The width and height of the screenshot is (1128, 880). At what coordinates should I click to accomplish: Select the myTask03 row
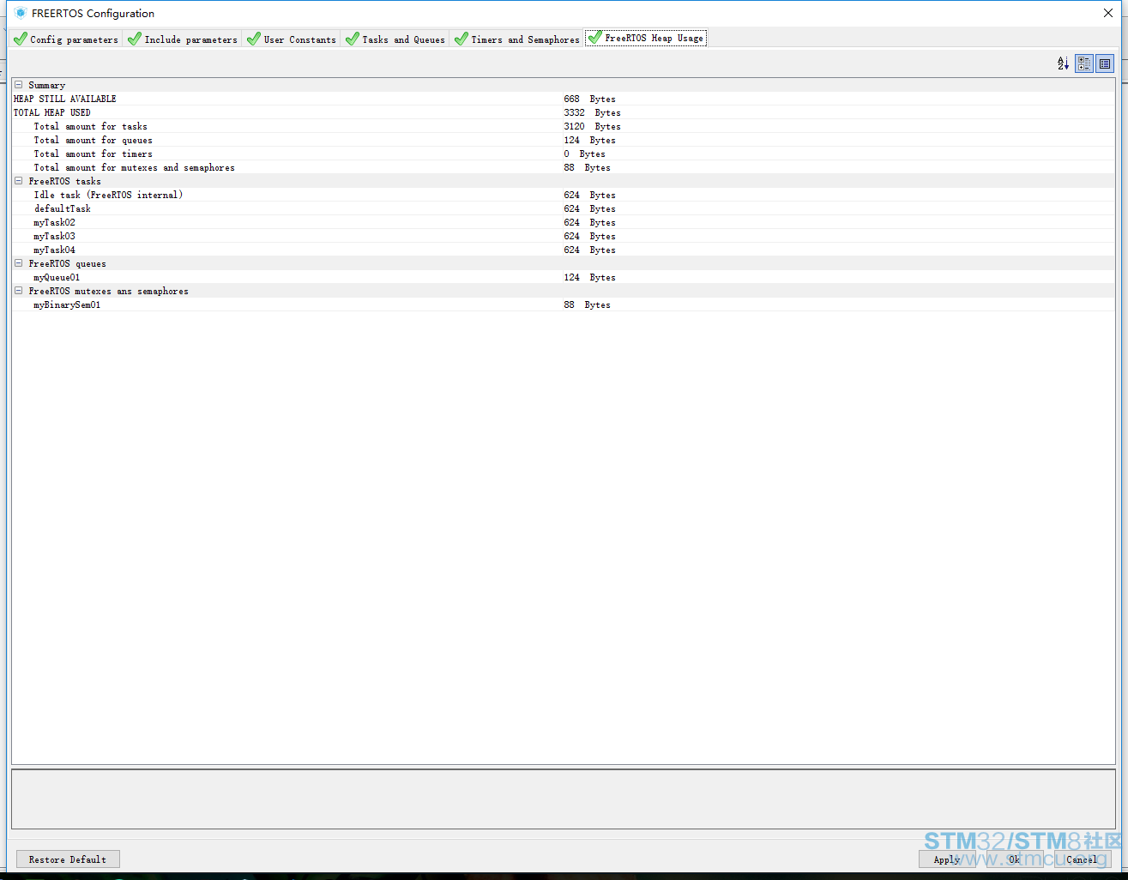563,236
